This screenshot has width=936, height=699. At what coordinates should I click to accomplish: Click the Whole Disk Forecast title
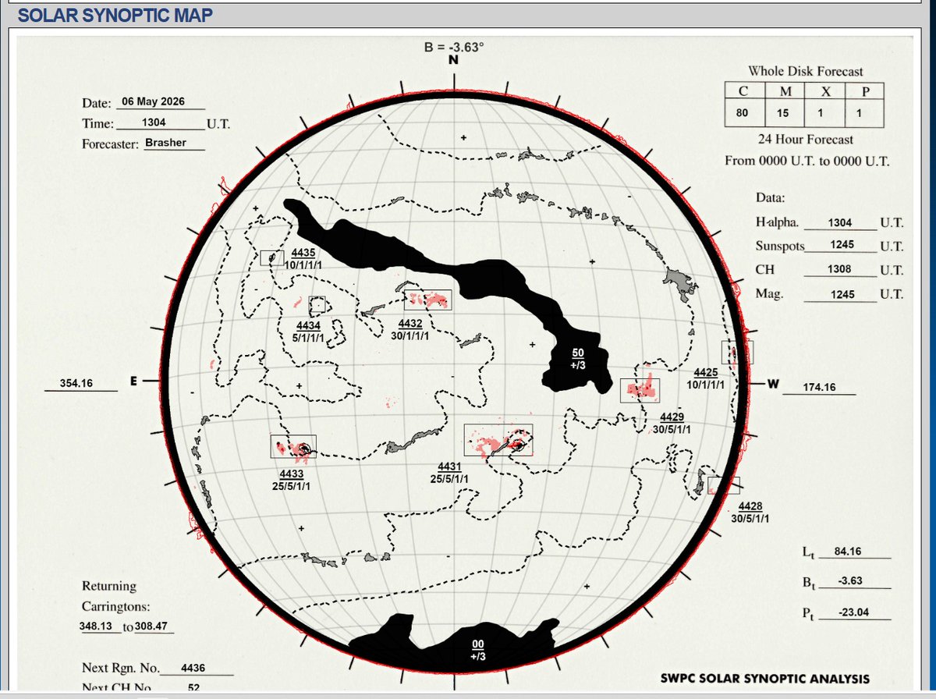pos(806,71)
